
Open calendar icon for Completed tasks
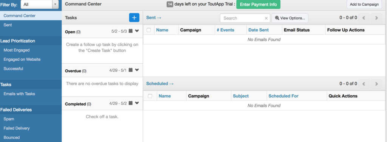[131, 103]
